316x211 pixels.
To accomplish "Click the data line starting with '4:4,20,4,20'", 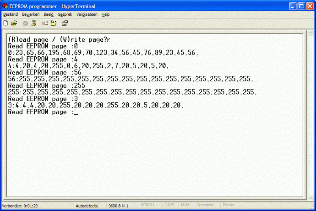I will (x=88, y=66).
